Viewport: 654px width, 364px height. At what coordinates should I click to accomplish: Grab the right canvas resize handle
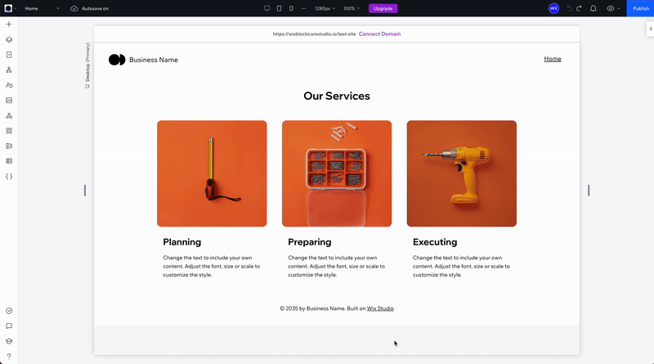coord(589,191)
